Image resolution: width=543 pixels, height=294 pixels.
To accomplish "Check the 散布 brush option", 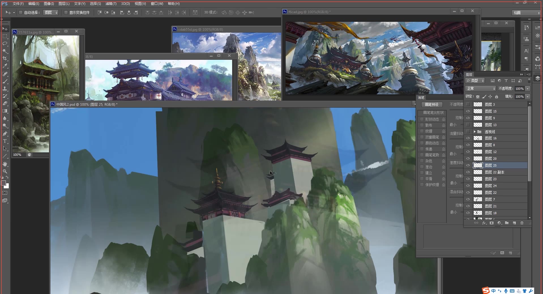I will point(422,125).
